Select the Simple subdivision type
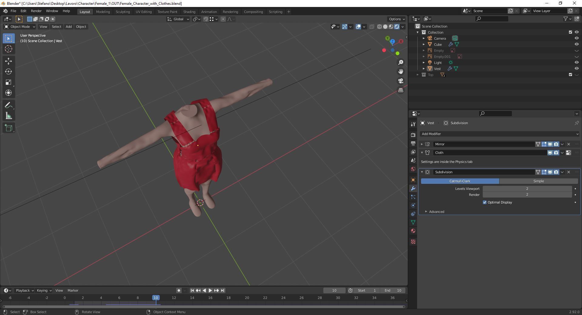The height and width of the screenshot is (315, 582). coord(538,181)
